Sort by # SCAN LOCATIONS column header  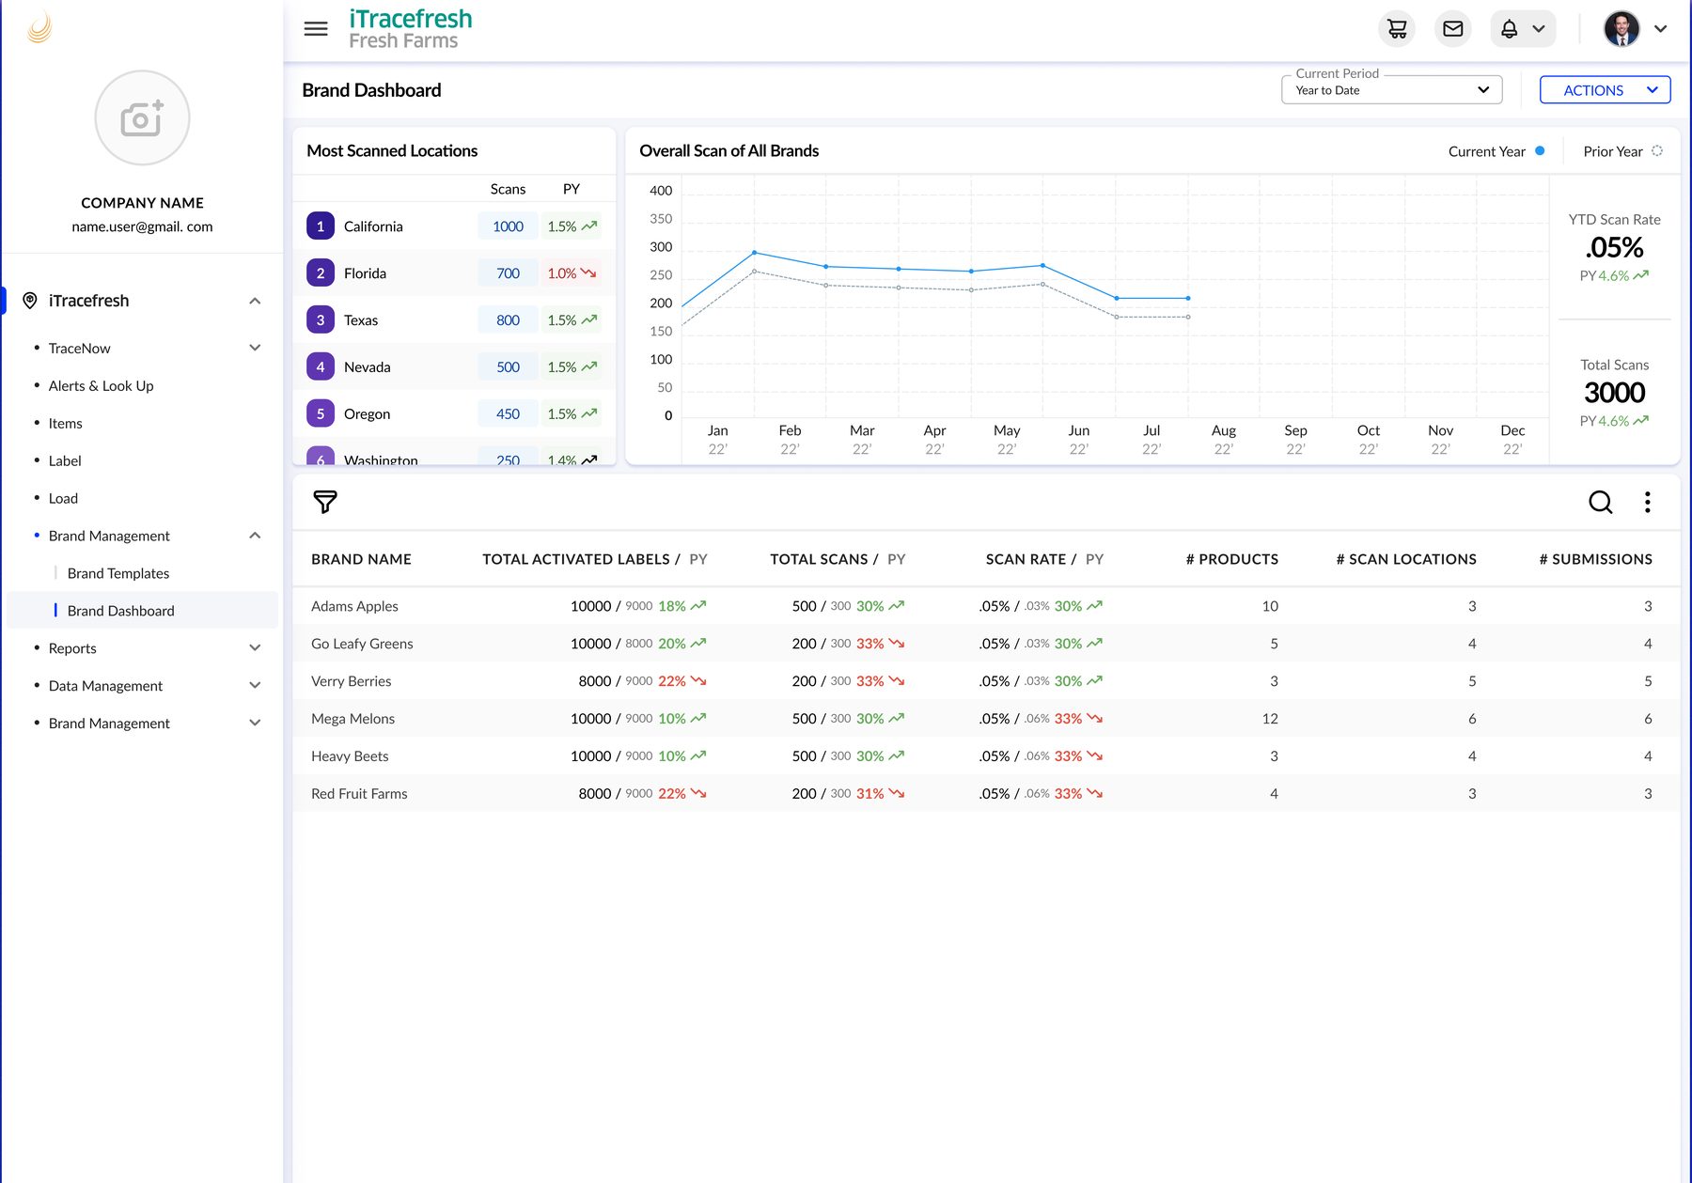coord(1406,559)
